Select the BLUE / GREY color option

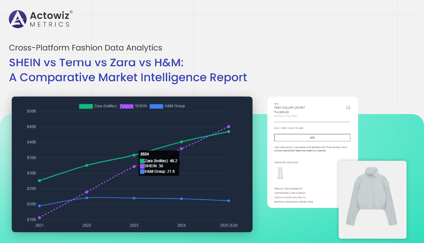click(289, 128)
